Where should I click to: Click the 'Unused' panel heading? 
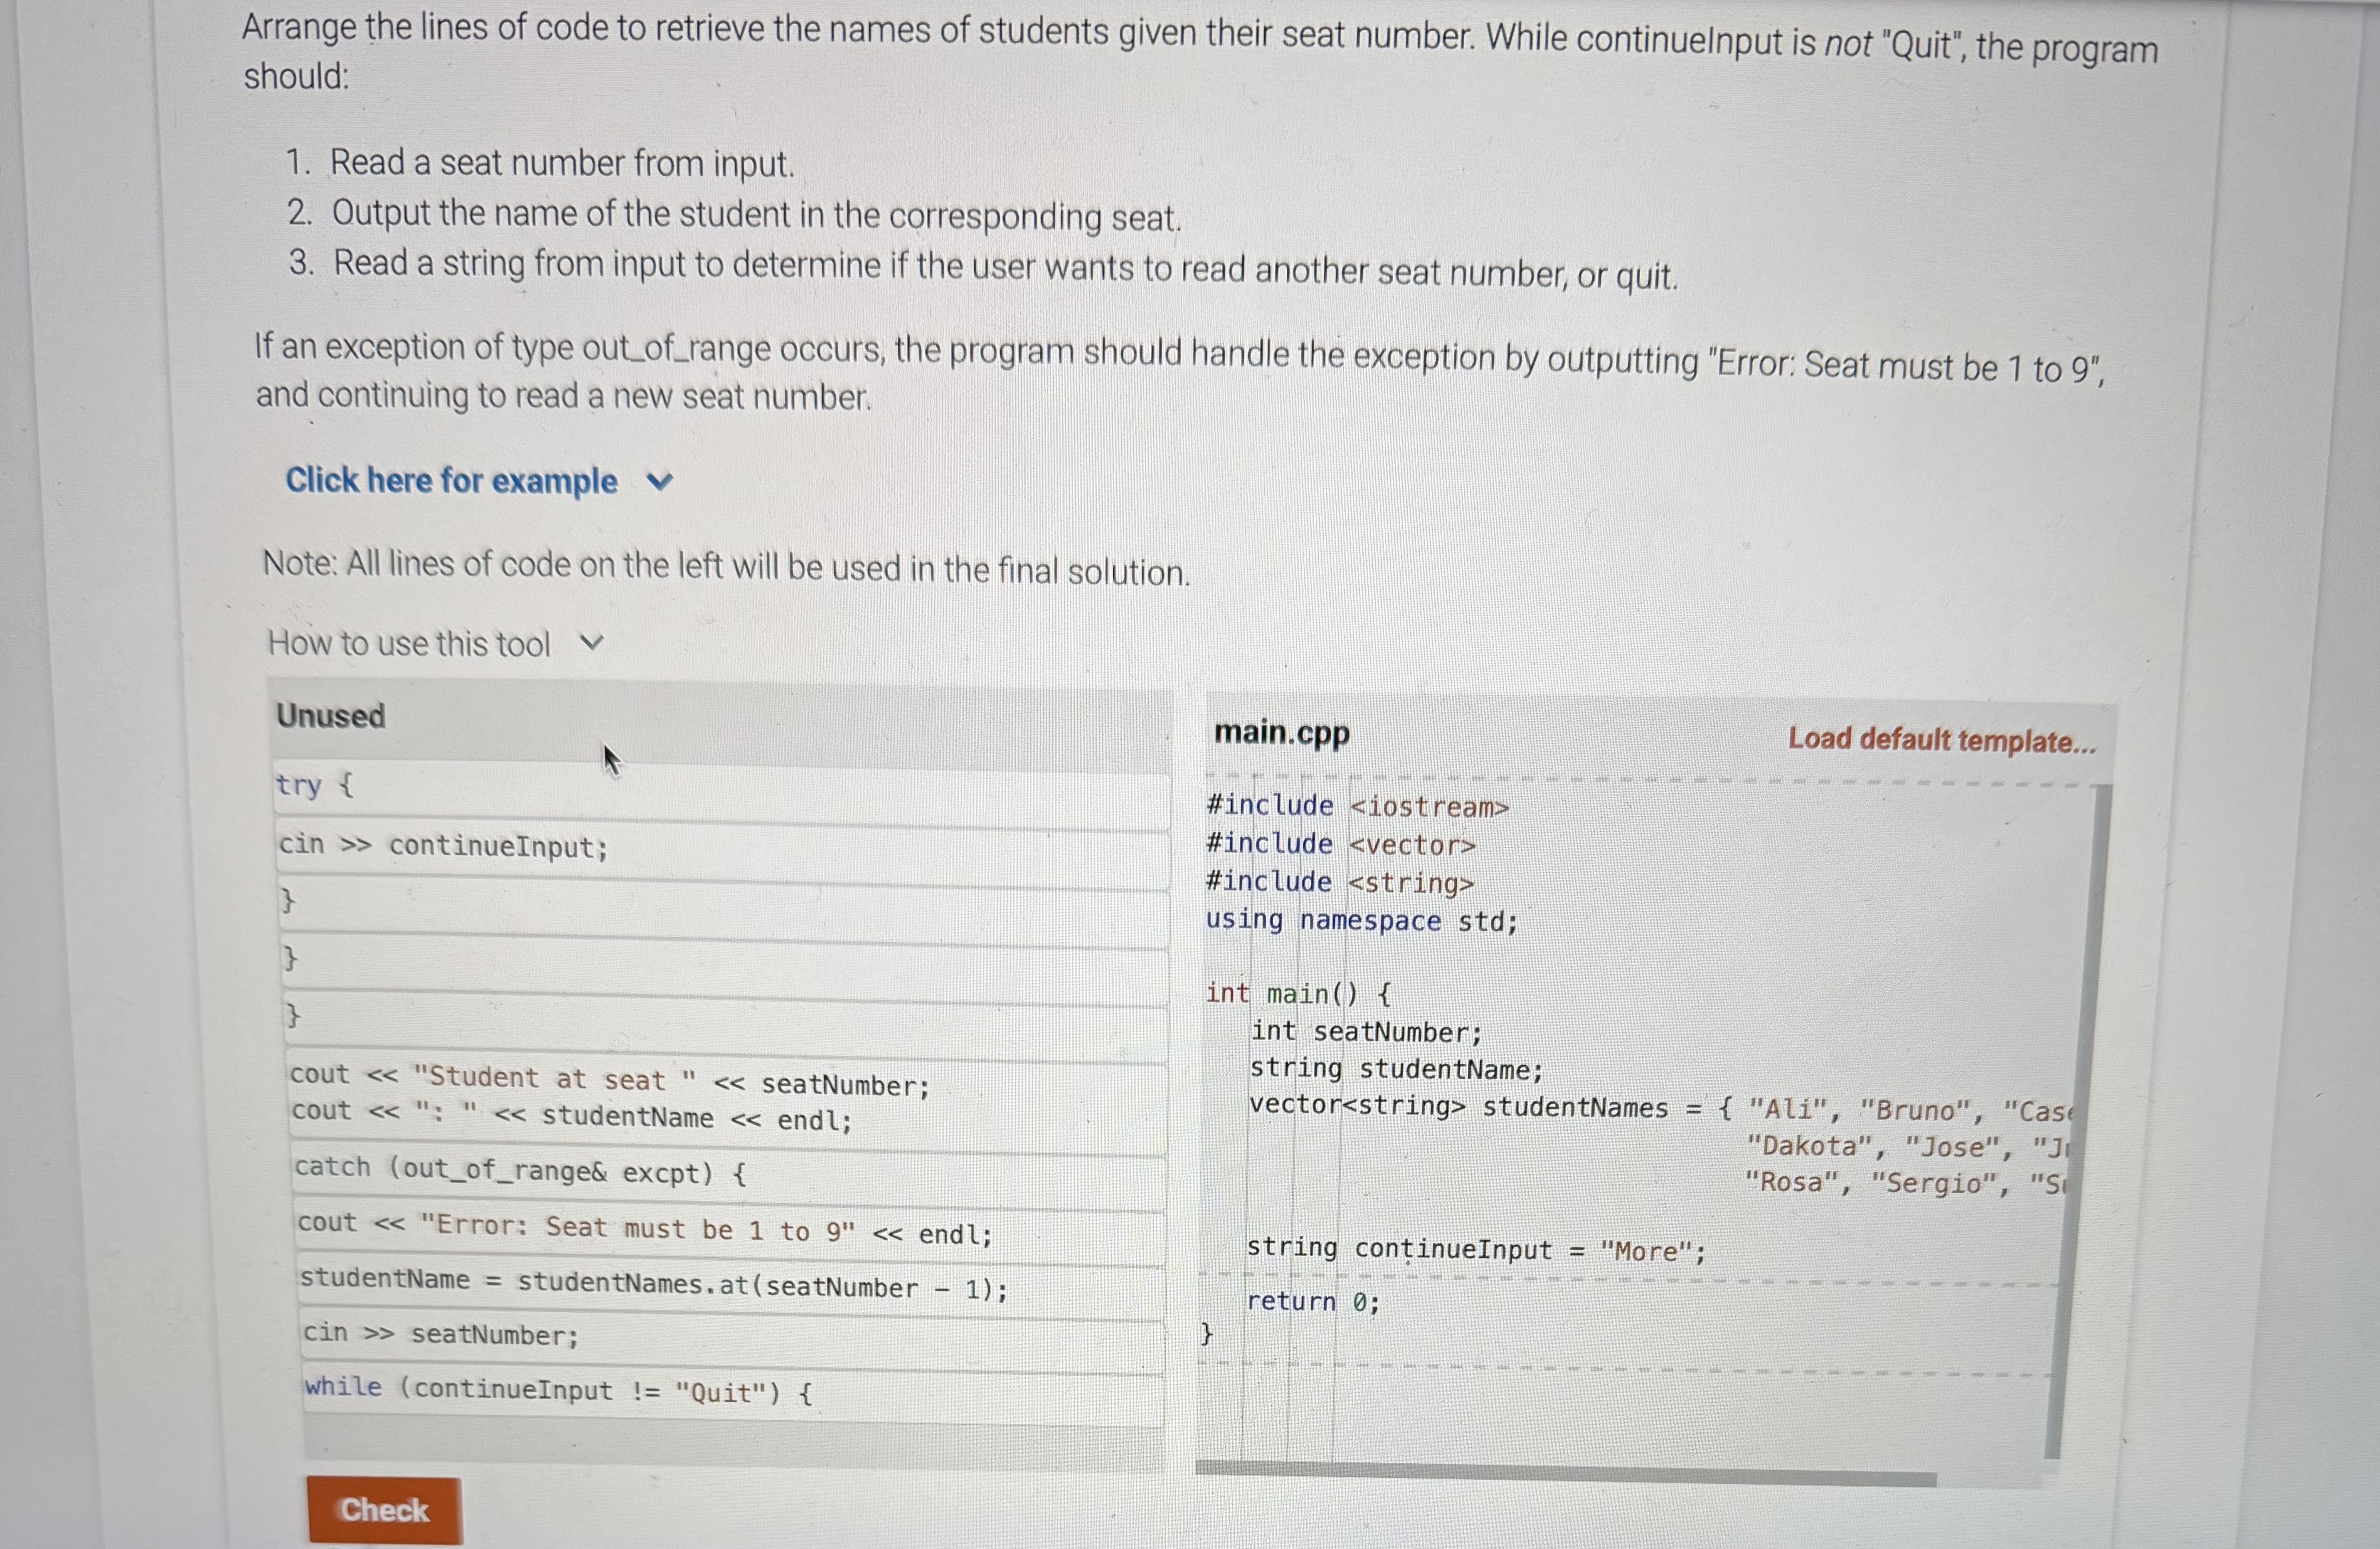tap(331, 715)
